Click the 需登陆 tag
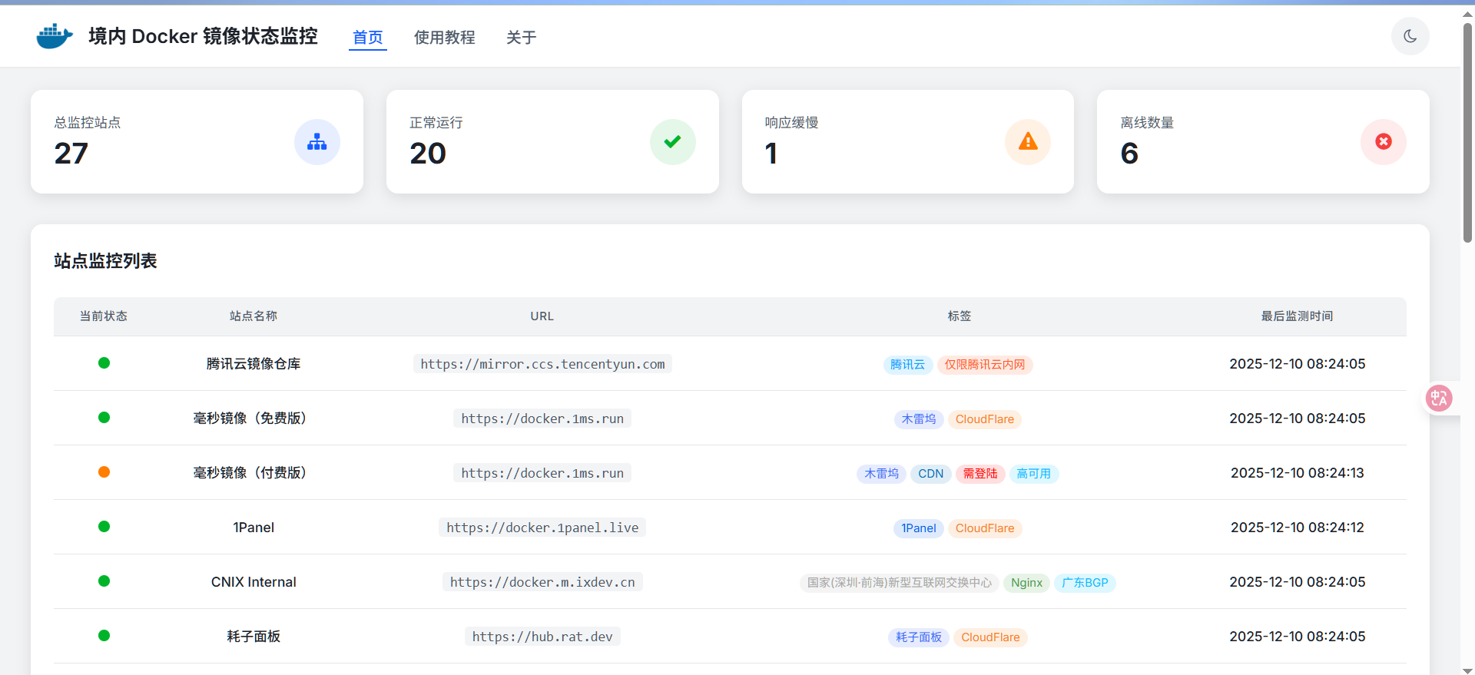 (980, 474)
